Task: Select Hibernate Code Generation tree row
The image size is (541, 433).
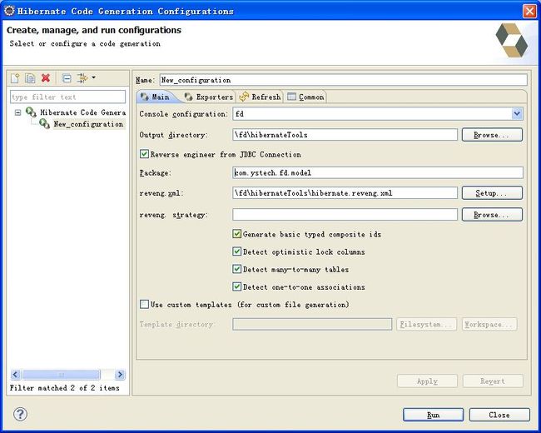Action: pyautogui.click(x=82, y=112)
